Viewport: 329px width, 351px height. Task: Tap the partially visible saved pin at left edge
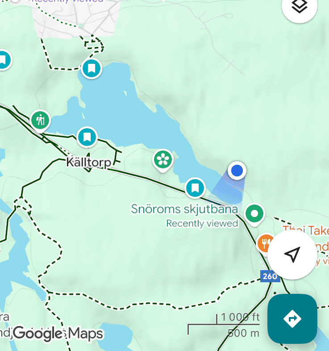tap(4, 60)
